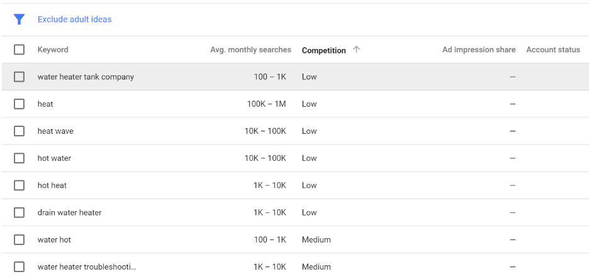Viewport: 589px width, 279px height.
Task: Check the hot water keyword checkbox
Action: tap(19, 158)
